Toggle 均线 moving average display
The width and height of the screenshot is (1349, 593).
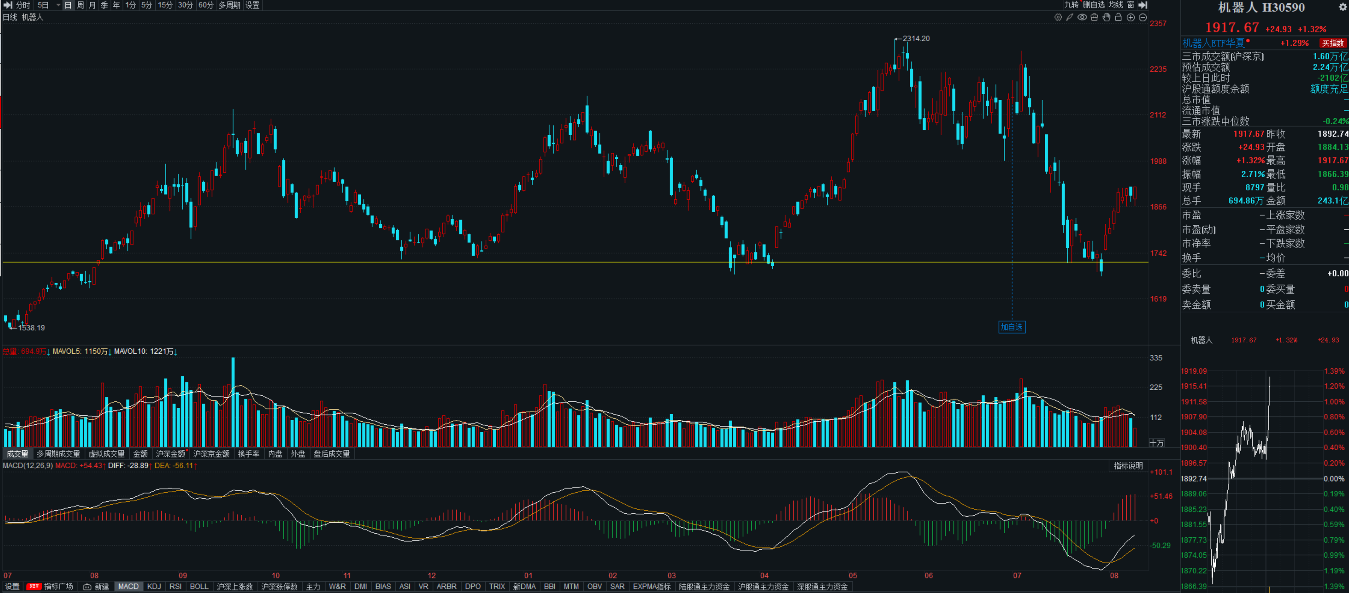(x=1115, y=5)
